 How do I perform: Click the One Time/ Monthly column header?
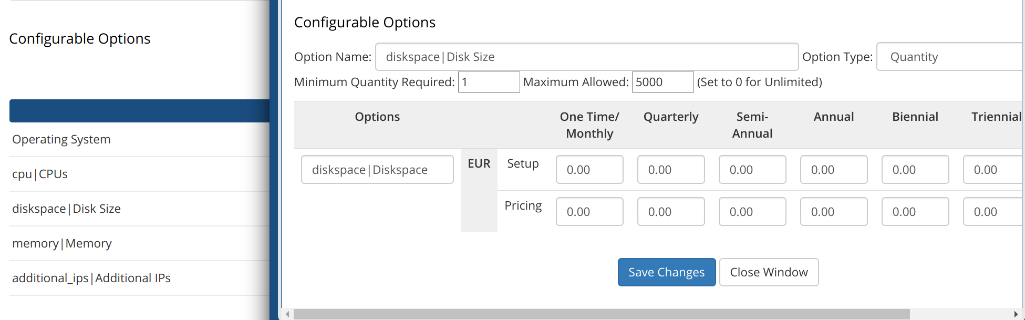click(589, 125)
